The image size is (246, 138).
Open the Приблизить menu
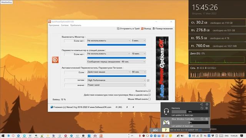(76, 25)
